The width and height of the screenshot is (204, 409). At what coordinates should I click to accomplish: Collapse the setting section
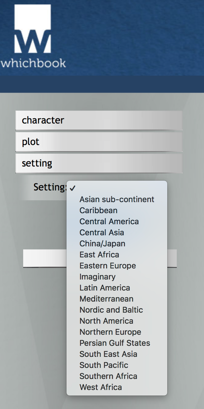pyautogui.click(x=99, y=163)
